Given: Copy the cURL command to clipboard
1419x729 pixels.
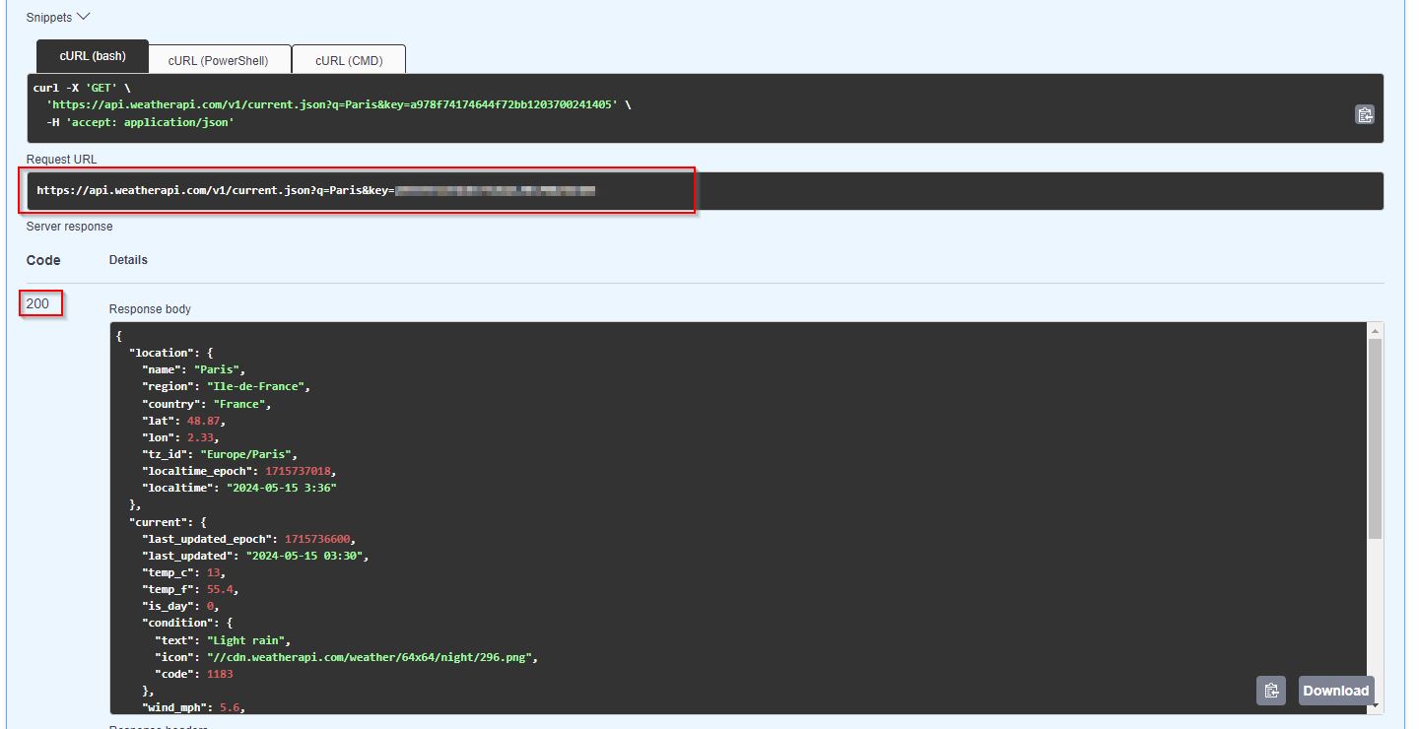Looking at the screenshot, I should tap(1364, 115).
